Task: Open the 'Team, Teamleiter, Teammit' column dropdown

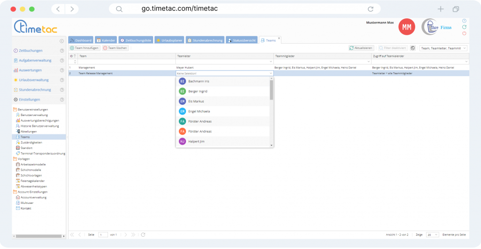Action: click(443, 48)
